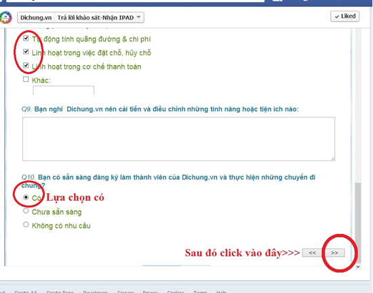Click the Q9 textarea resize handle
373x293 pixels.
[x=333, y=159]
